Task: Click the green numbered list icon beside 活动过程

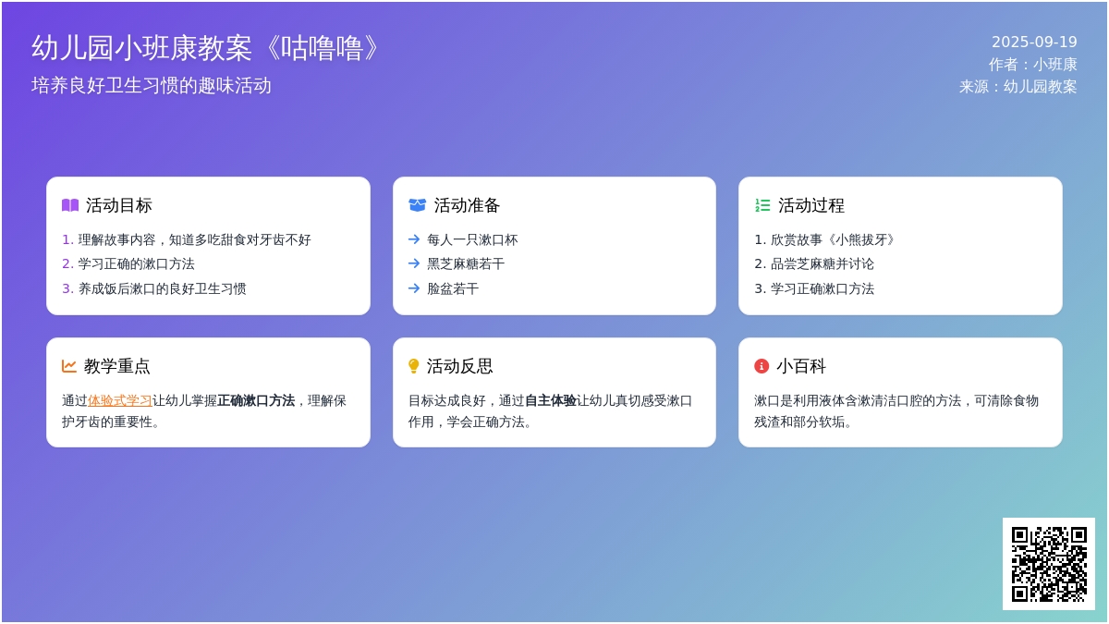Action: [x=762, y=205]
